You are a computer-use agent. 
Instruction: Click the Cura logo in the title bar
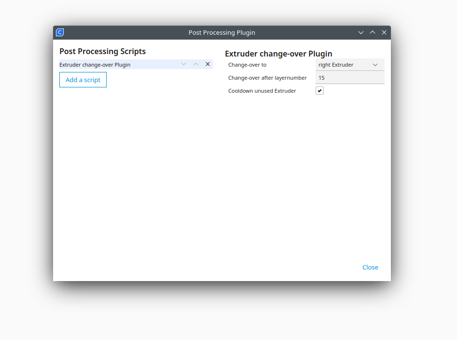coord(59,32)
